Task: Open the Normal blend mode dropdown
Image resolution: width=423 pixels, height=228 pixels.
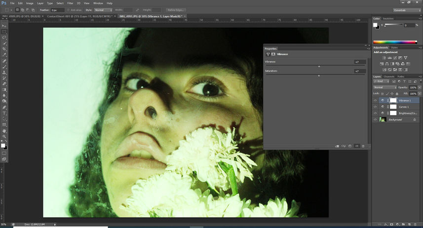Action: coord(385,87)
